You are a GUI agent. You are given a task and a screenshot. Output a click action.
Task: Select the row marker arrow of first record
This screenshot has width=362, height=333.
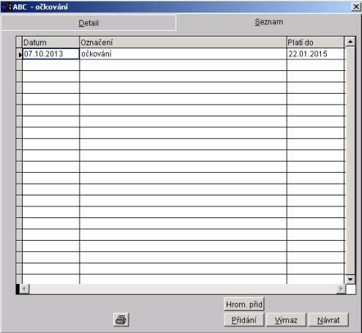pos(20,54)
